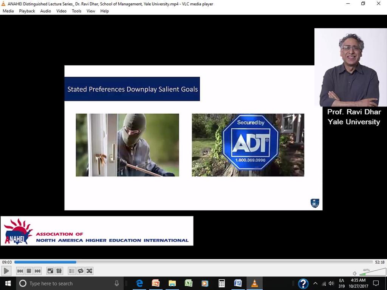
Task: Open Calculator from the taskbar
Action: coord(221,283)
